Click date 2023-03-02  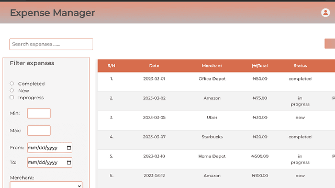(154, 98)
